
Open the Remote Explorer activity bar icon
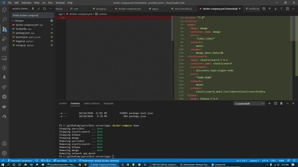click(4, 58)
